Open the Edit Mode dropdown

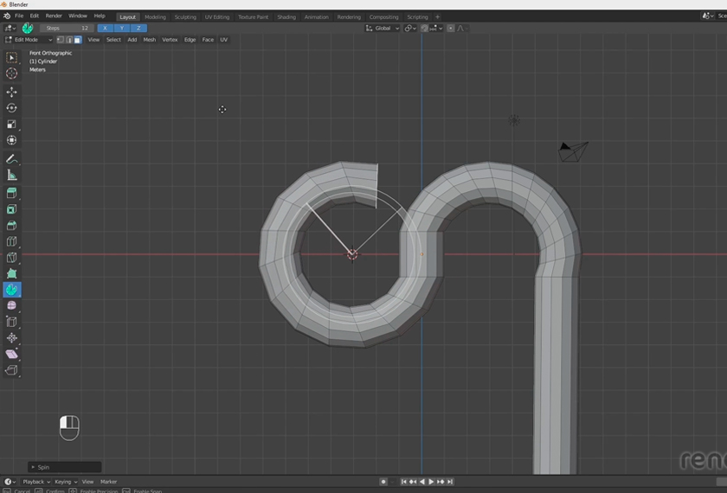click(x=29, y=40)
